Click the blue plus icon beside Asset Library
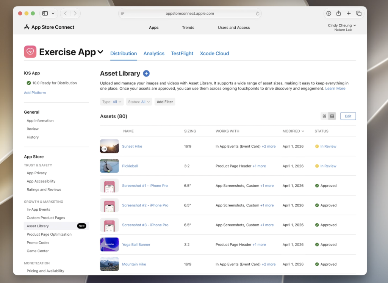Screen dimensions: 388x283 [x=146, y=73]
